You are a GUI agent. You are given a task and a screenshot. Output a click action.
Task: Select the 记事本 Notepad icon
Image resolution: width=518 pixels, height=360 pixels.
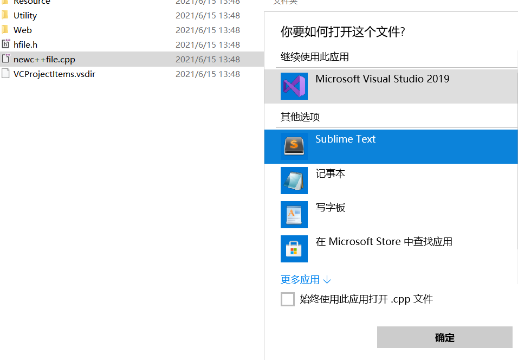(x=294, y=181)
